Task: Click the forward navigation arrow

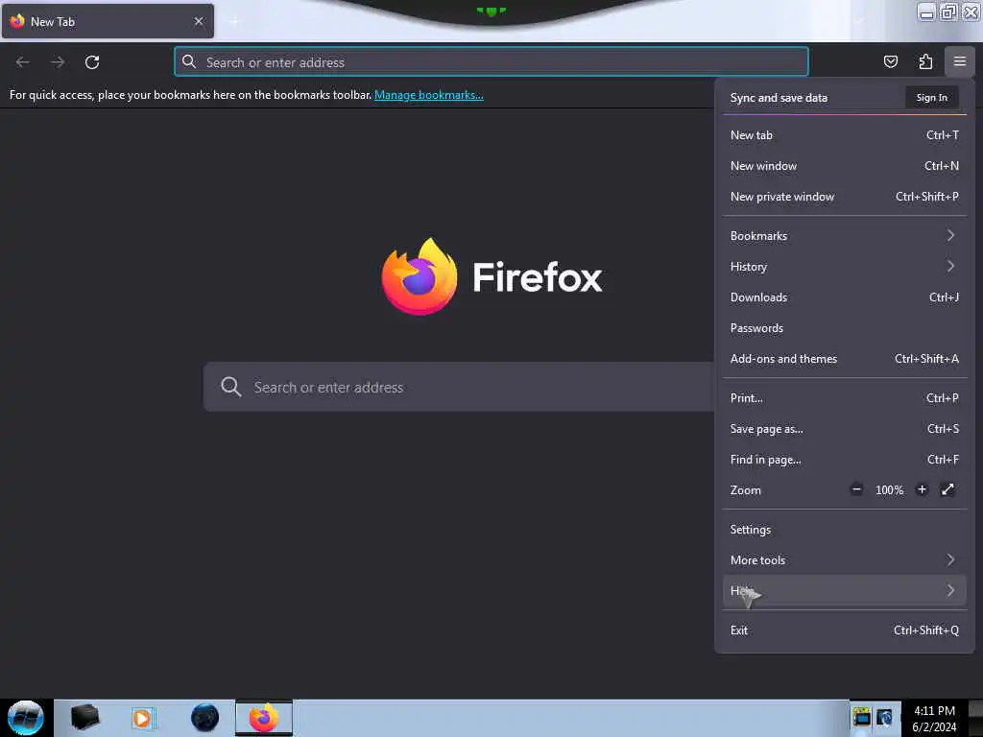Action: (58, 62)
